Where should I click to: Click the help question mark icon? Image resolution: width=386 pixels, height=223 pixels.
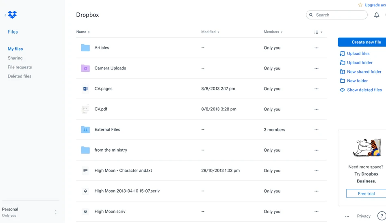click(382, 216)
